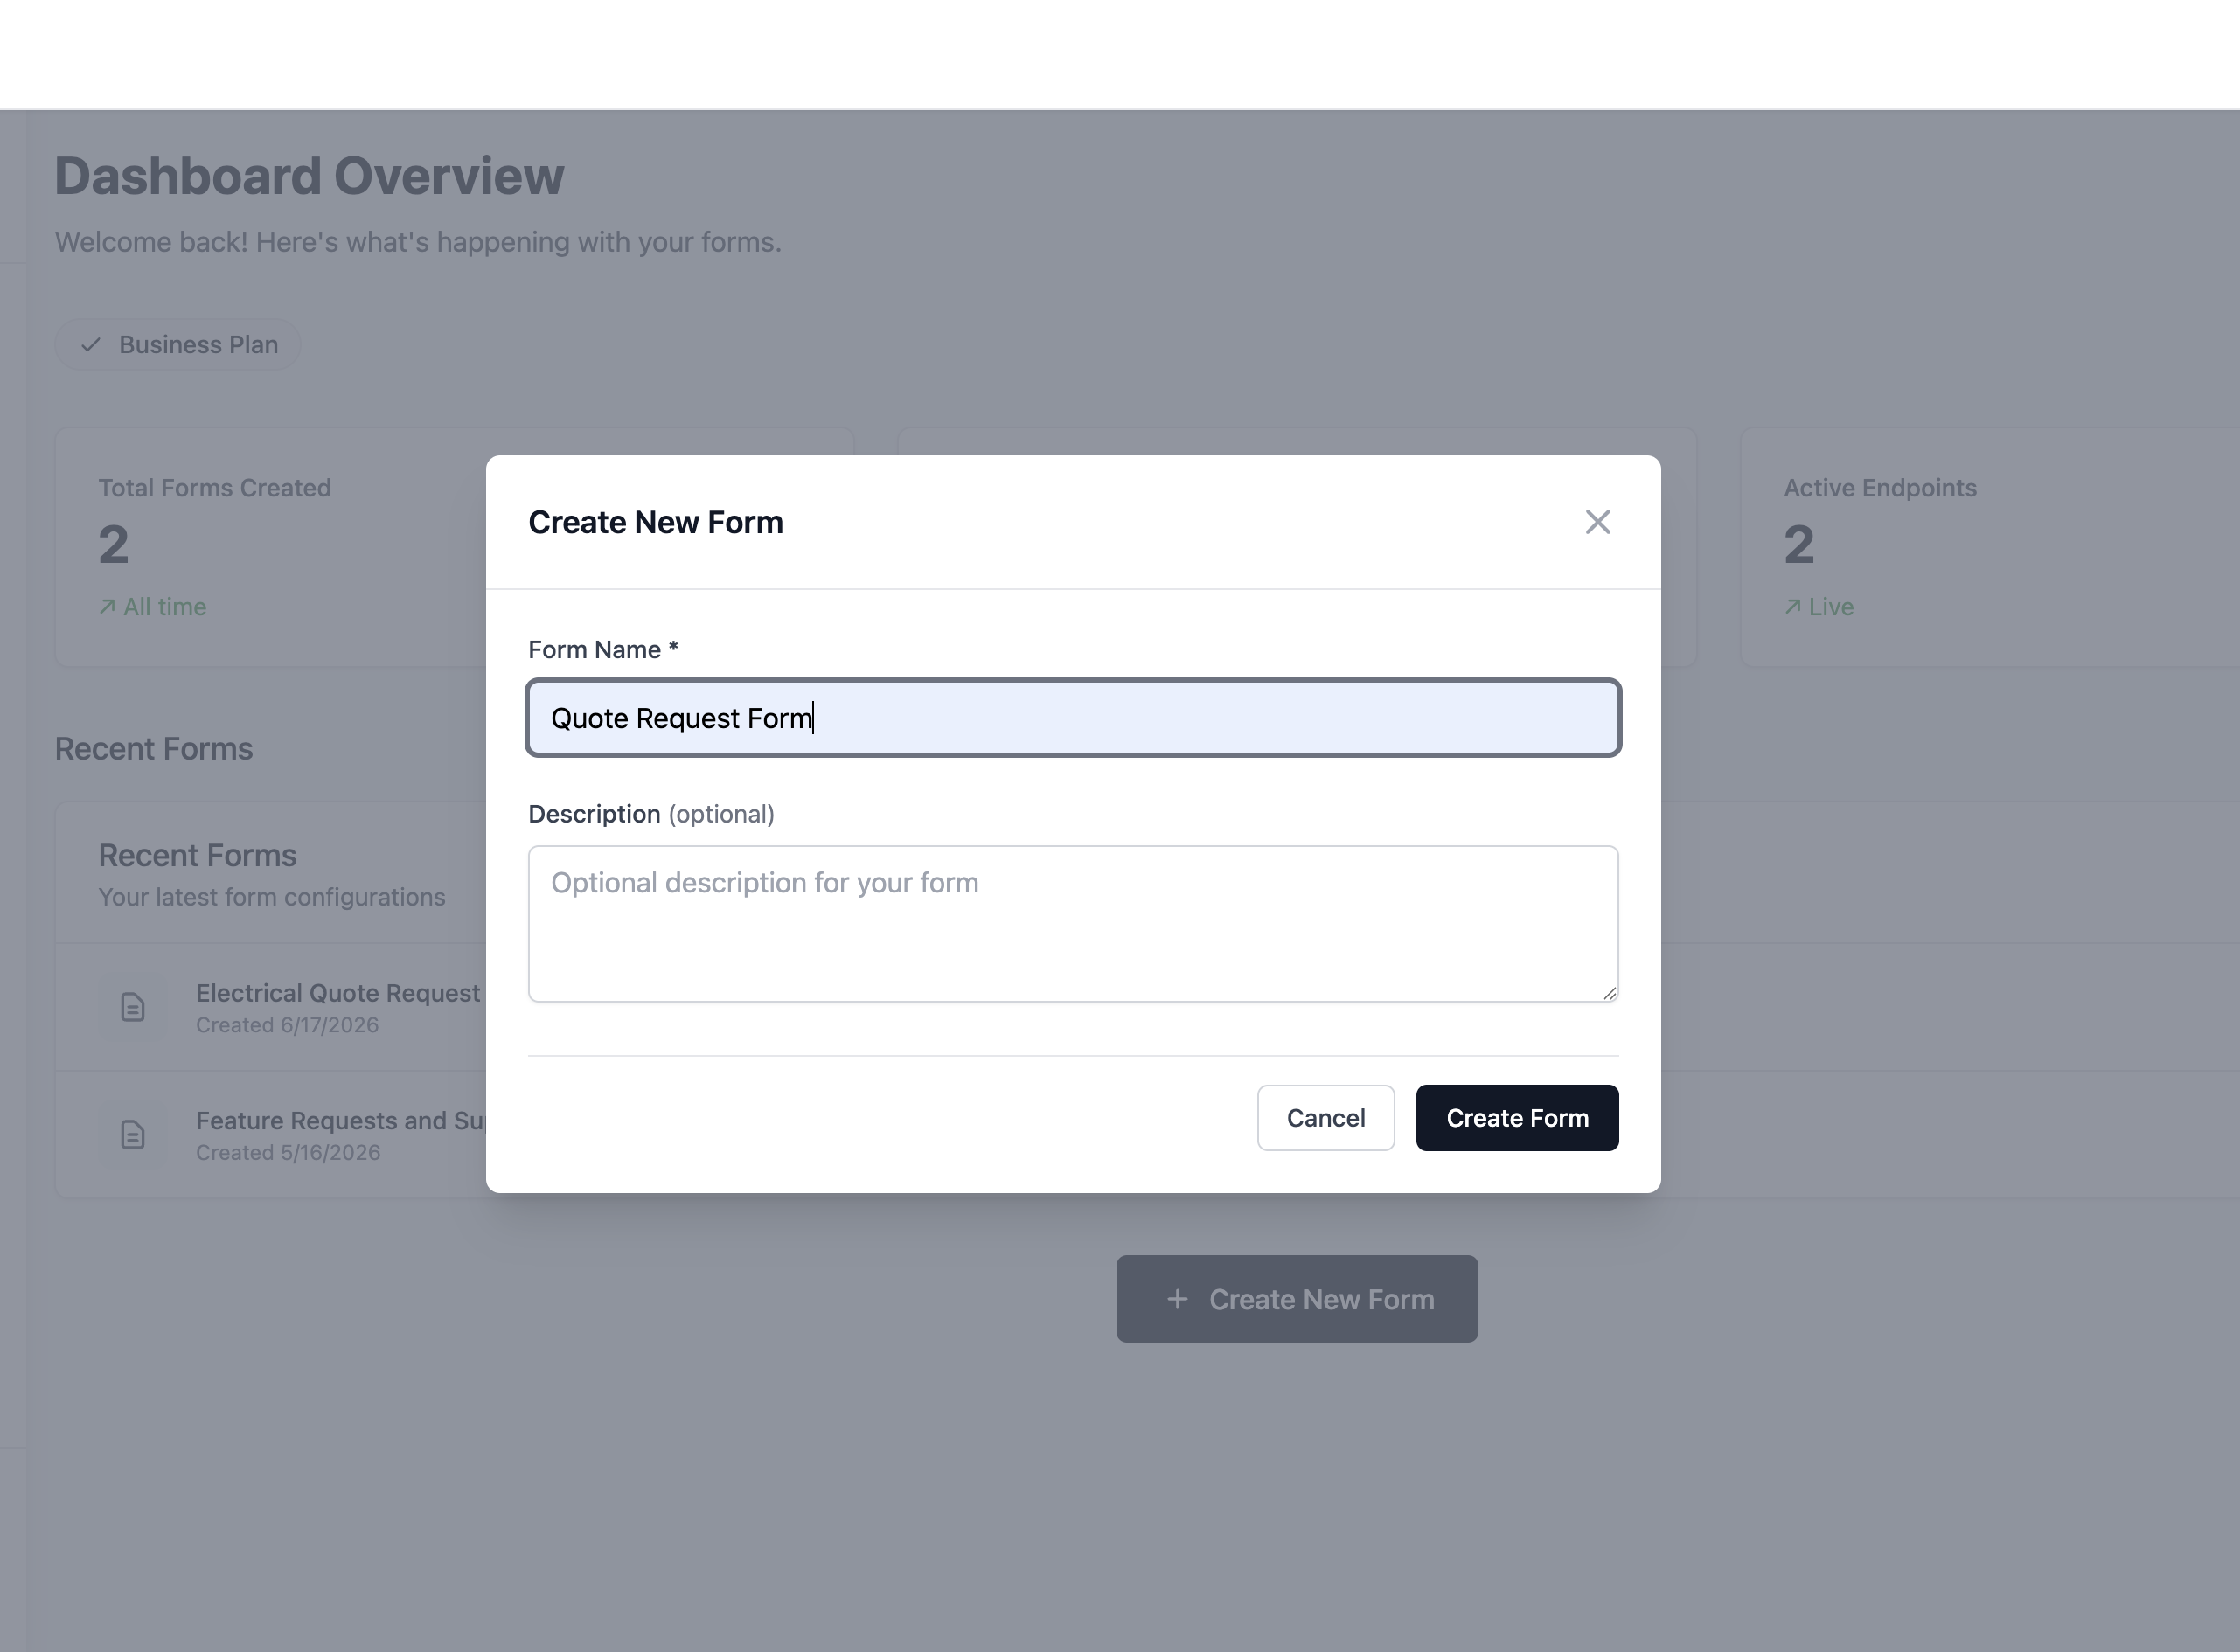Grab the Description textarea resize handle
Image resolution: width=2240 pixels, height=1652 pixels.
point(1609,992)
